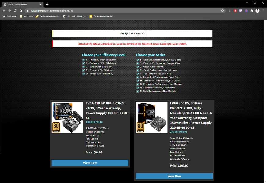
Task: Close the EVGA - Power Meter tab
Action: click(41, 5)
